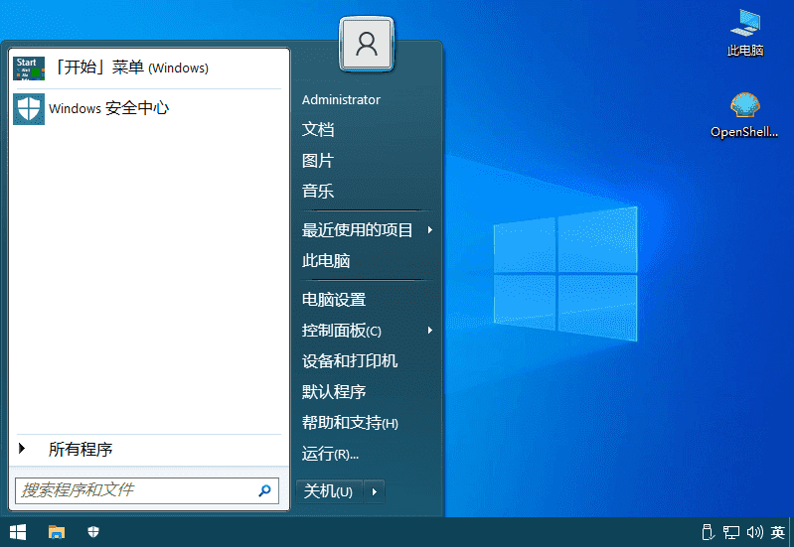The width and height of the screenshot is (794, 547).
Task: Click the volume speaker tray icon
Action: pos(753,532)
